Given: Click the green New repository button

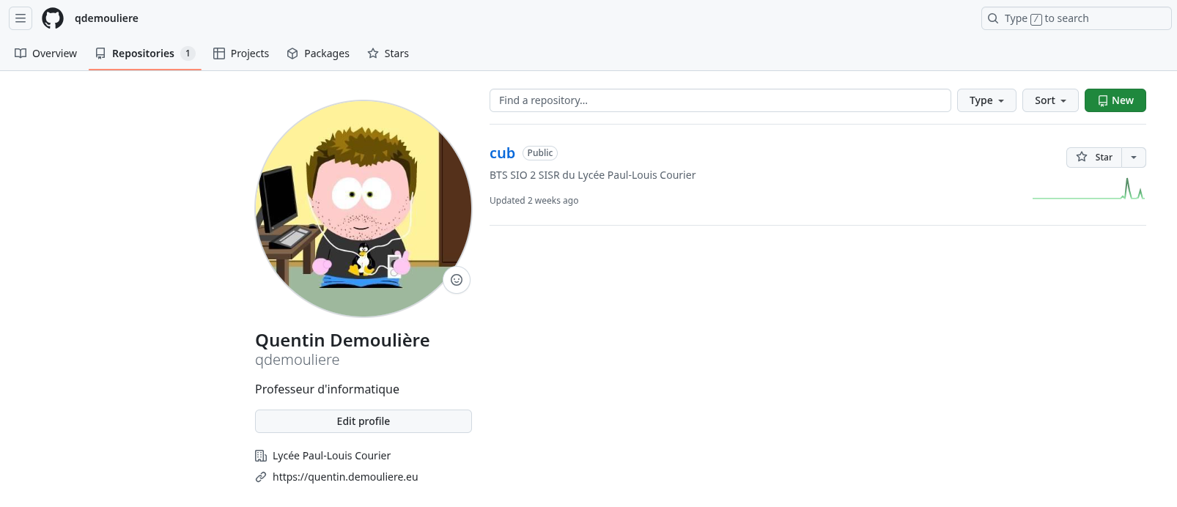Looking at the screenshot, I should point(1115,100).
